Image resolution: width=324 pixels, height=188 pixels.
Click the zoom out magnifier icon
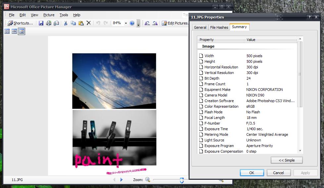(148, 179)
